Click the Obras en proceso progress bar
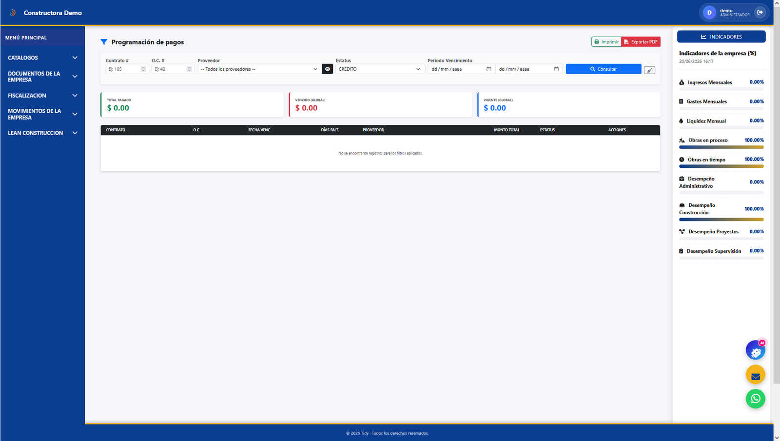 tap(721, 147)
